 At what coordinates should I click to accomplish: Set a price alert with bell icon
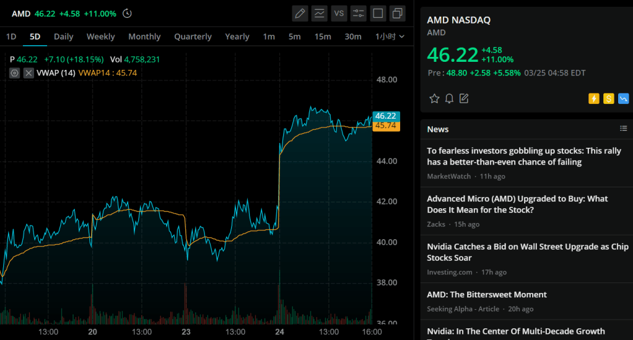tap(449, 98)
